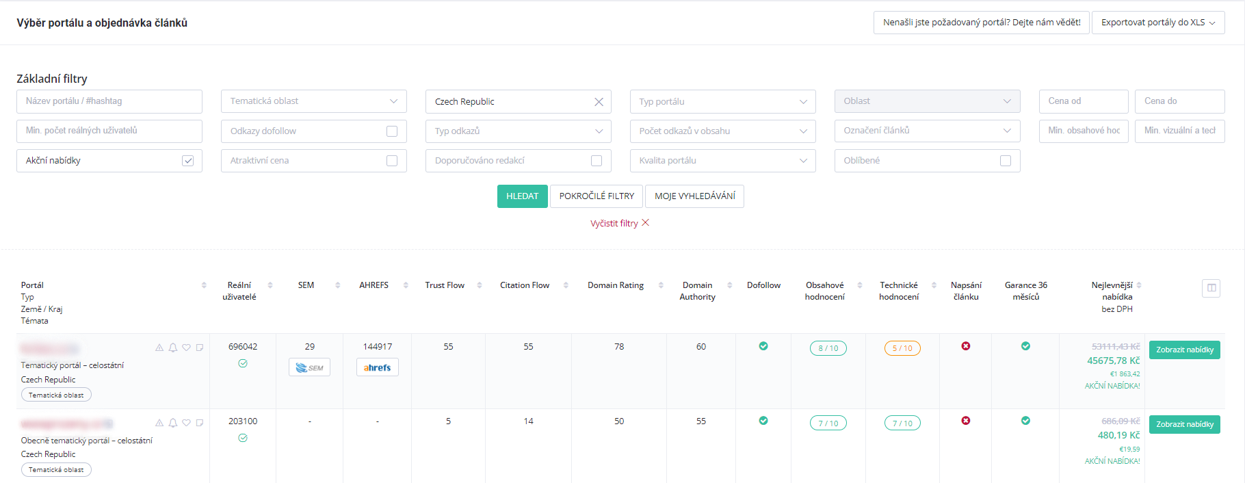Click the bell notification icon in first portal row
The image size is (1245, 483).
(x=173, y=348)
